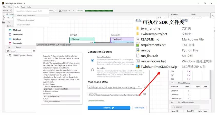Collapse the Model Output section
The image size is (217, 115).
(172, 83)
